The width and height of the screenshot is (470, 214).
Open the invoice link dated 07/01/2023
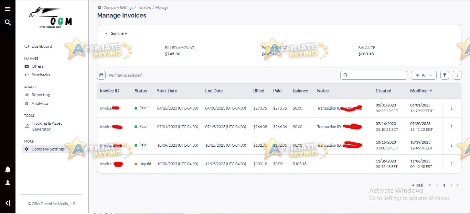pyautogui.click(x=106, y=127)
